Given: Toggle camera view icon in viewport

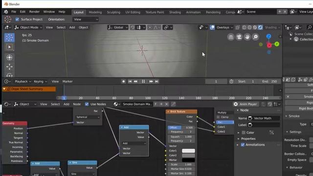Looking at the screenshot, I should click(239, 37).
